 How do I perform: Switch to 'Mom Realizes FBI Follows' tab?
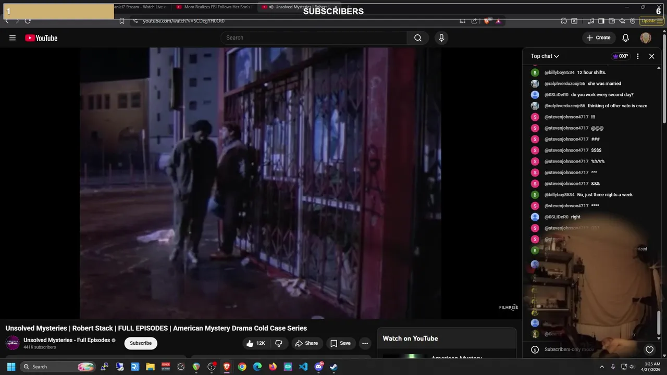tap(215, 7)
